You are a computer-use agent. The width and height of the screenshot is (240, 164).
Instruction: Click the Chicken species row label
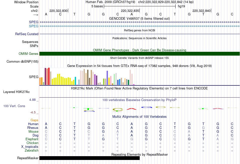pos(32,143)
